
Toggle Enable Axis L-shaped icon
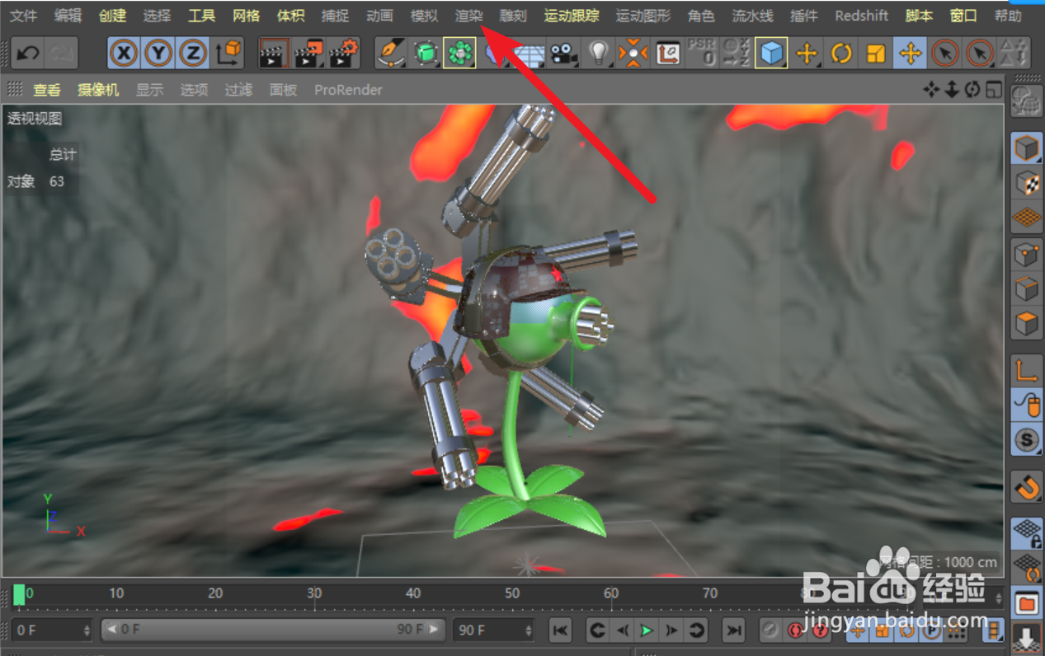tap(1027, 370)
